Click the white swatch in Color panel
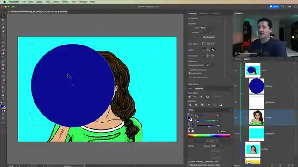Viewport: 298px width, 167px height. [x=193, y=131]
